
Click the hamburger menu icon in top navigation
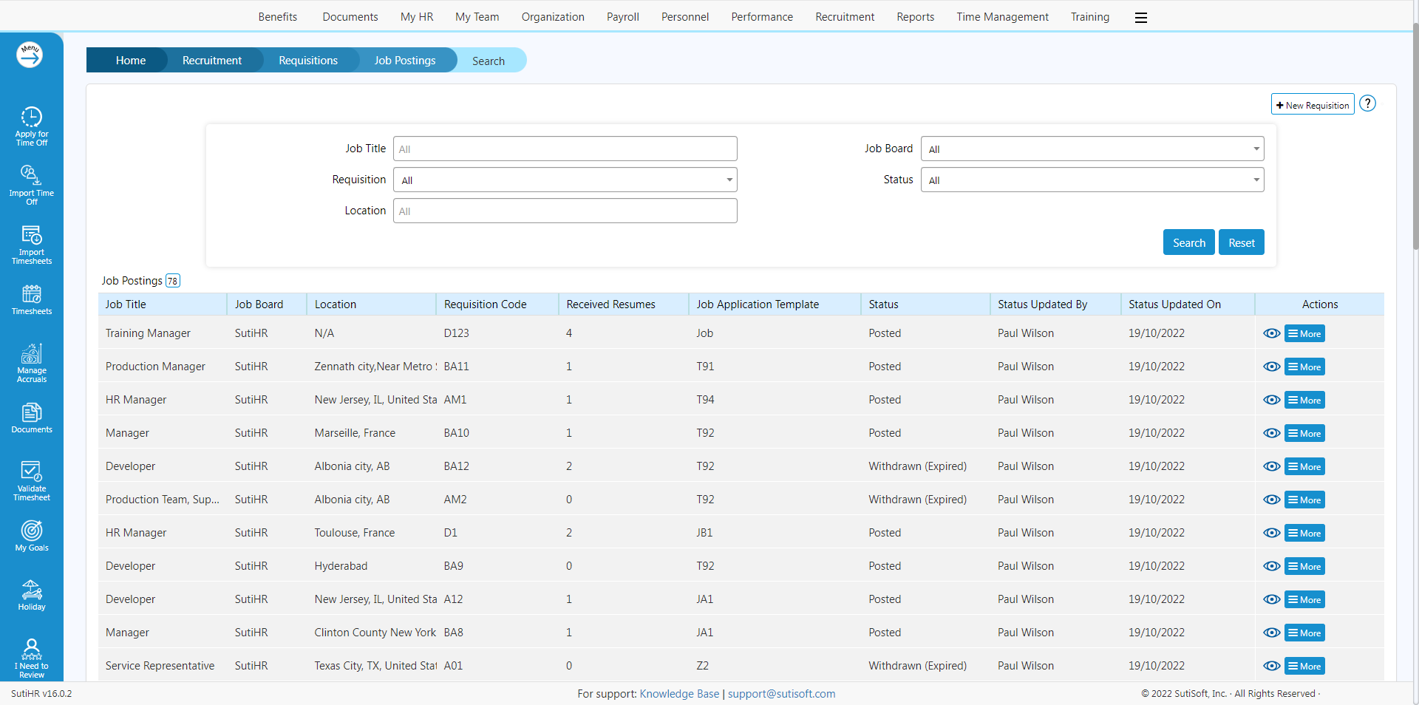pyautogui.click(x=1140, y=18)
